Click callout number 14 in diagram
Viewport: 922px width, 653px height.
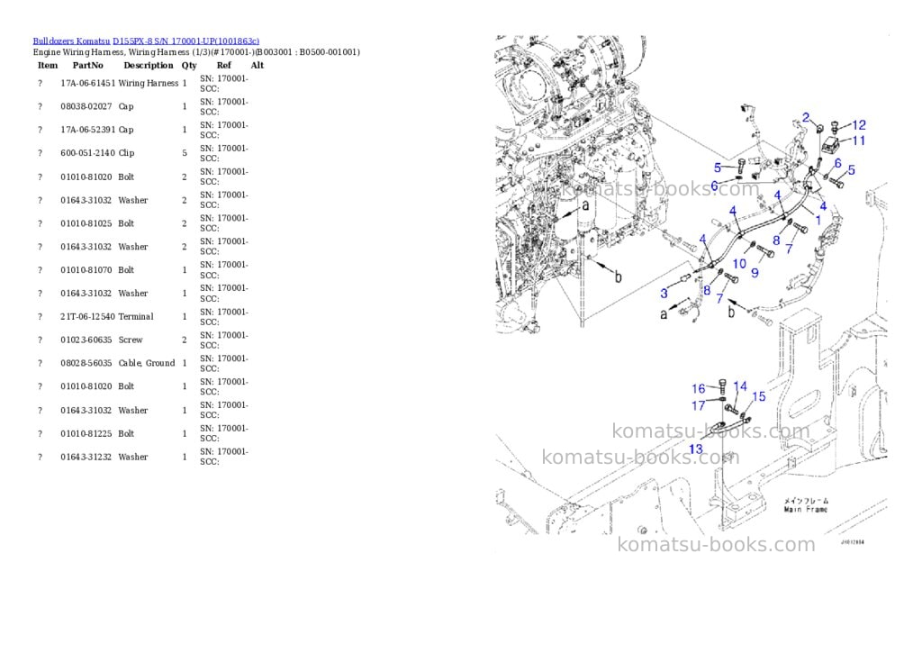[740, 386]
